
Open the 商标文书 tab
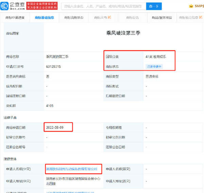point(103,18)
